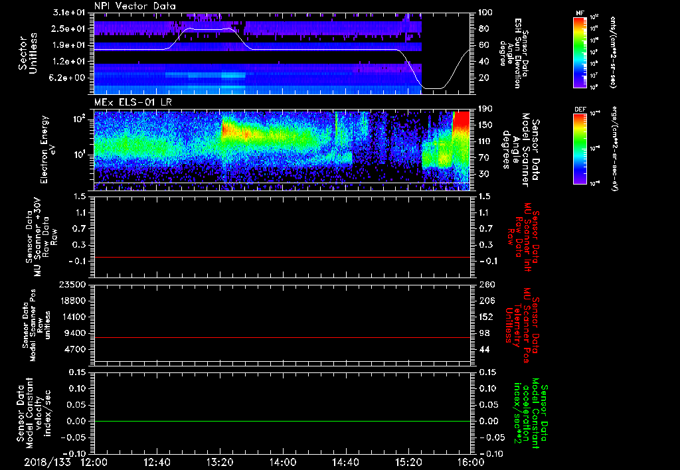
Task: Click the 150 scanner angle tick label
Action: [x=485, y=125]
